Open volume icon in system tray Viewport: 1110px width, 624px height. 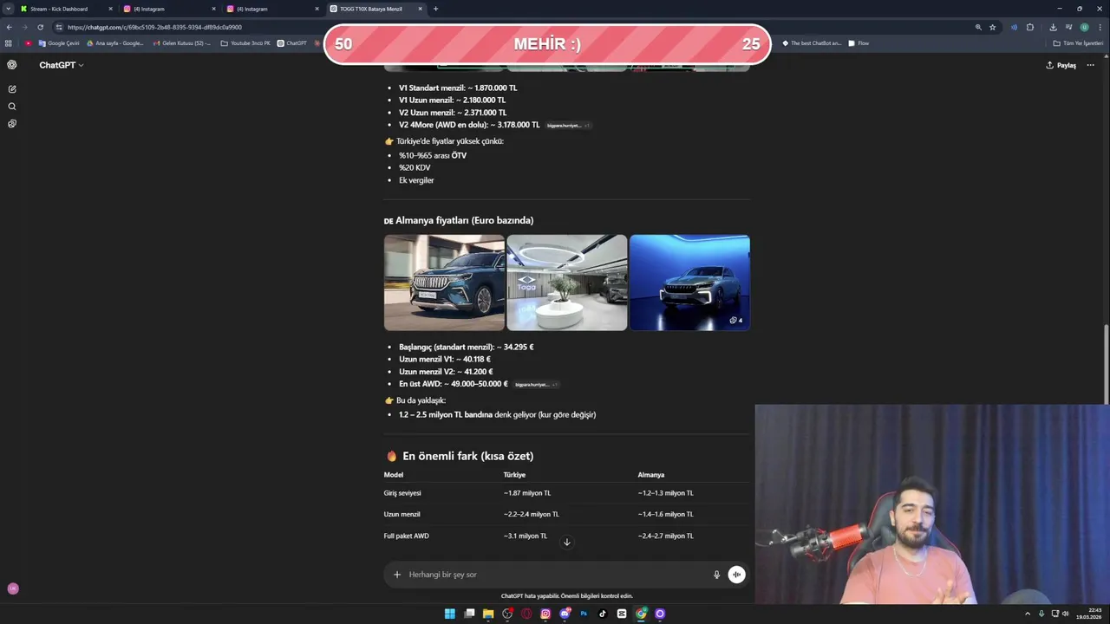tap(1066, 614)
